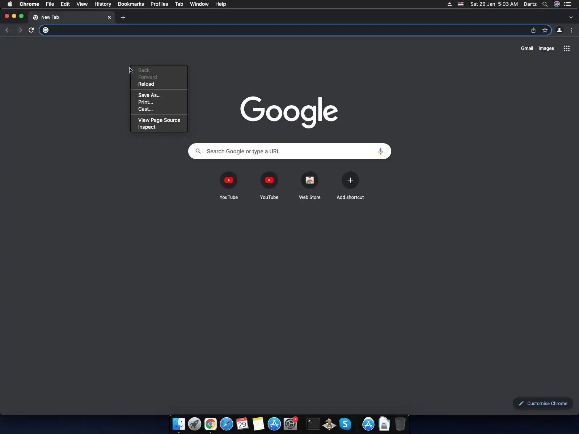Launch Skype from the Dock
The image size is (579, 434).
[x=345, y=424]
